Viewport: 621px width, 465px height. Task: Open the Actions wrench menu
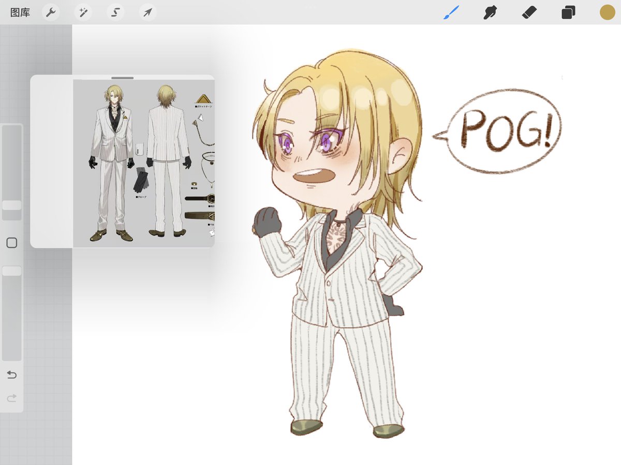[50, 12]
